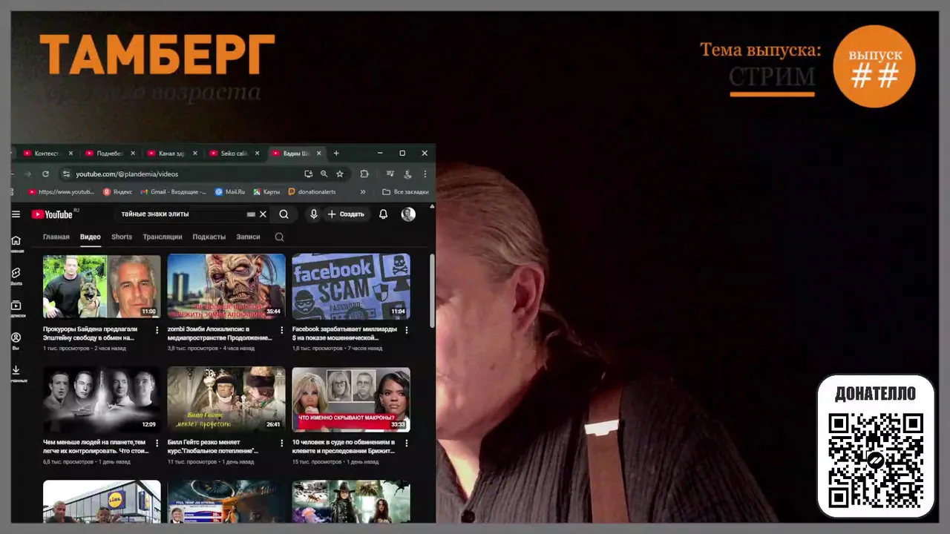Open Gmail Входящие bookmark
This screenshot has width=950, height=534.
[x=174, y=191]
